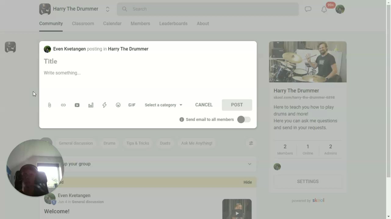Cancel the new post
391x219 pixels.
point(204,105)
